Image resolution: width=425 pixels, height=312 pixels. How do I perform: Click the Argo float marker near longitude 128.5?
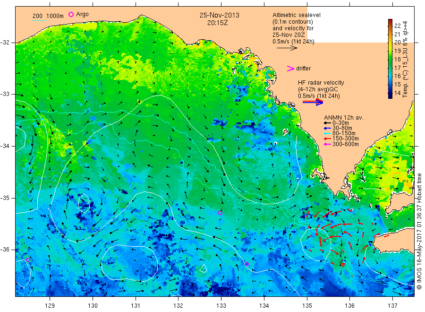[x=28, y=260]
